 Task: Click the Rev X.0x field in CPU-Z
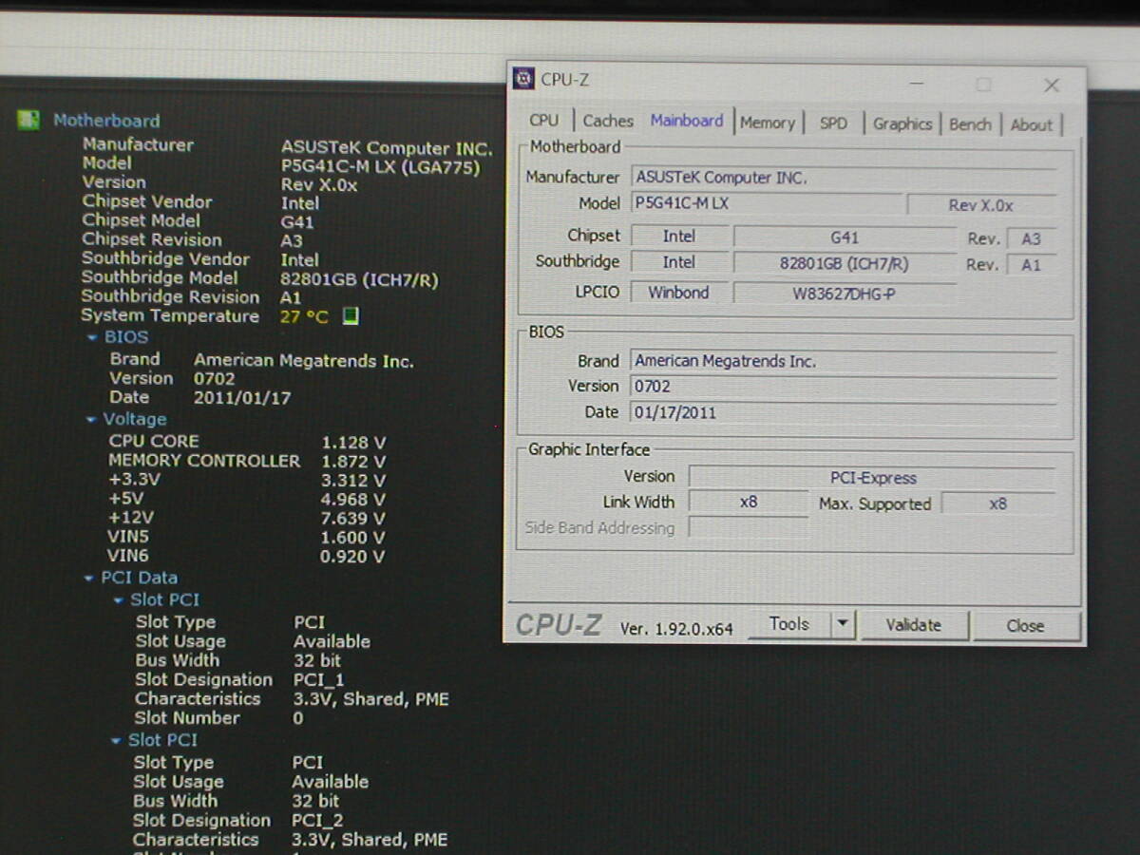click(981, 205)
